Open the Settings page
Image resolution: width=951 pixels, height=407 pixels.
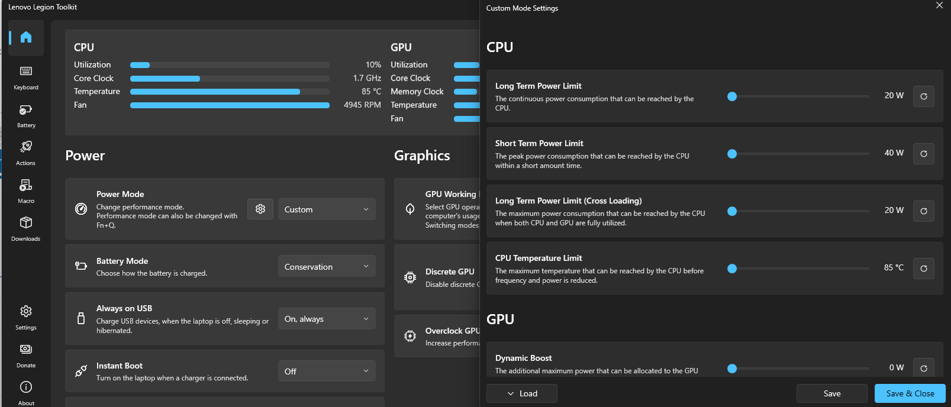tap(26, 317)
